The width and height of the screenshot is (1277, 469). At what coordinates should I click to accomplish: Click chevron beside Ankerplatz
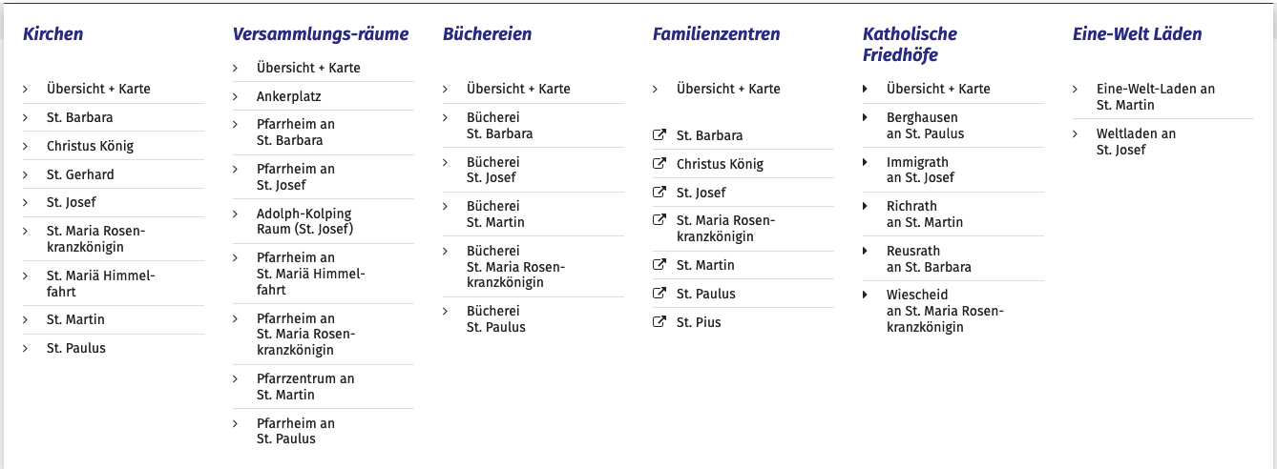click(236, 96)
